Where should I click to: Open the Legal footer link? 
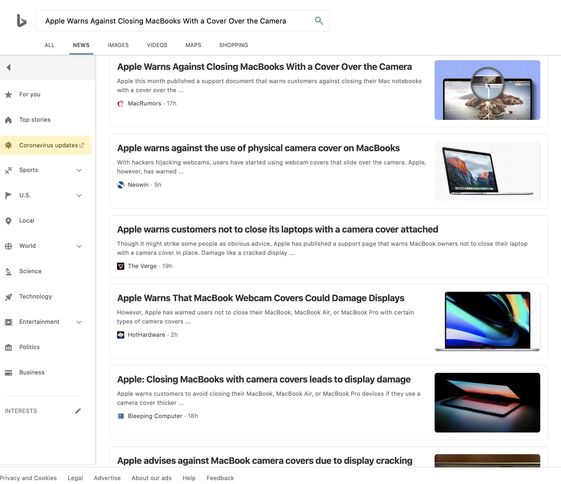click(75, 478)
